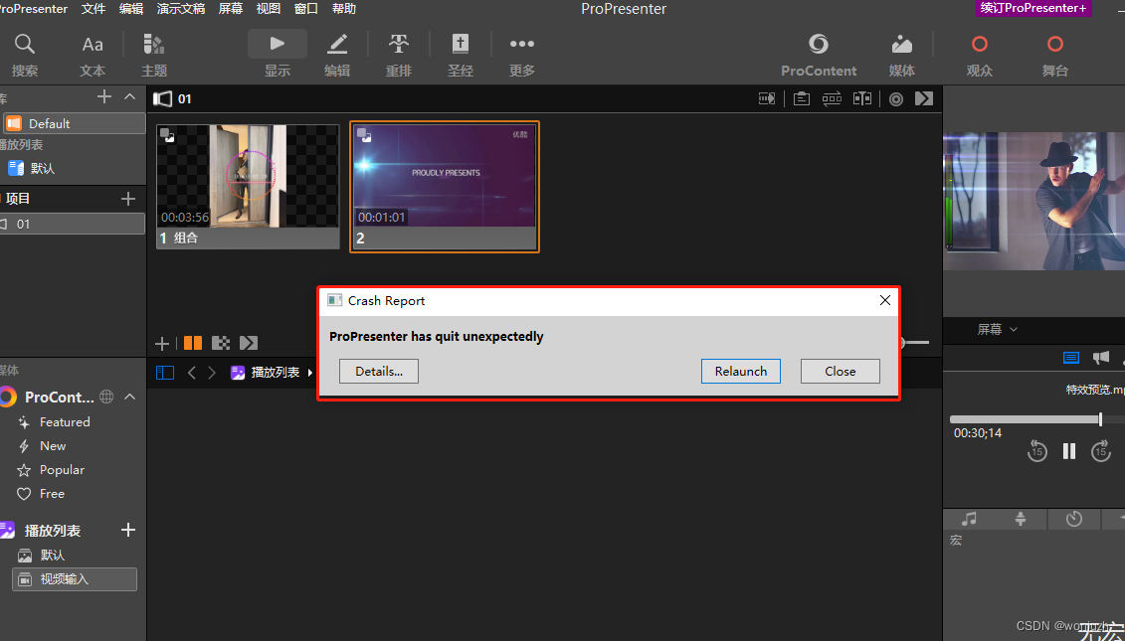Select the 文本 text tool
The image size is (1125, 641).
click(93, 55)
